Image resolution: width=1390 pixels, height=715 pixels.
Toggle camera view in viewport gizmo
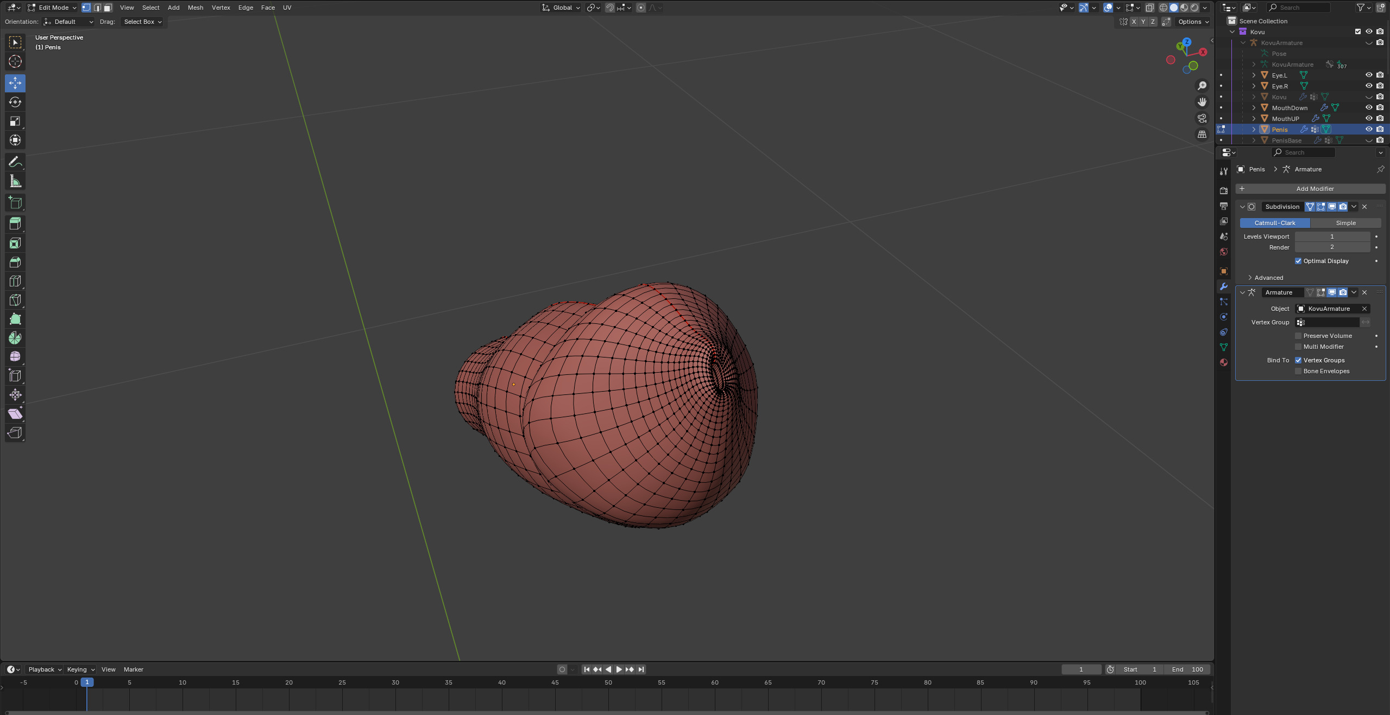1202,118
